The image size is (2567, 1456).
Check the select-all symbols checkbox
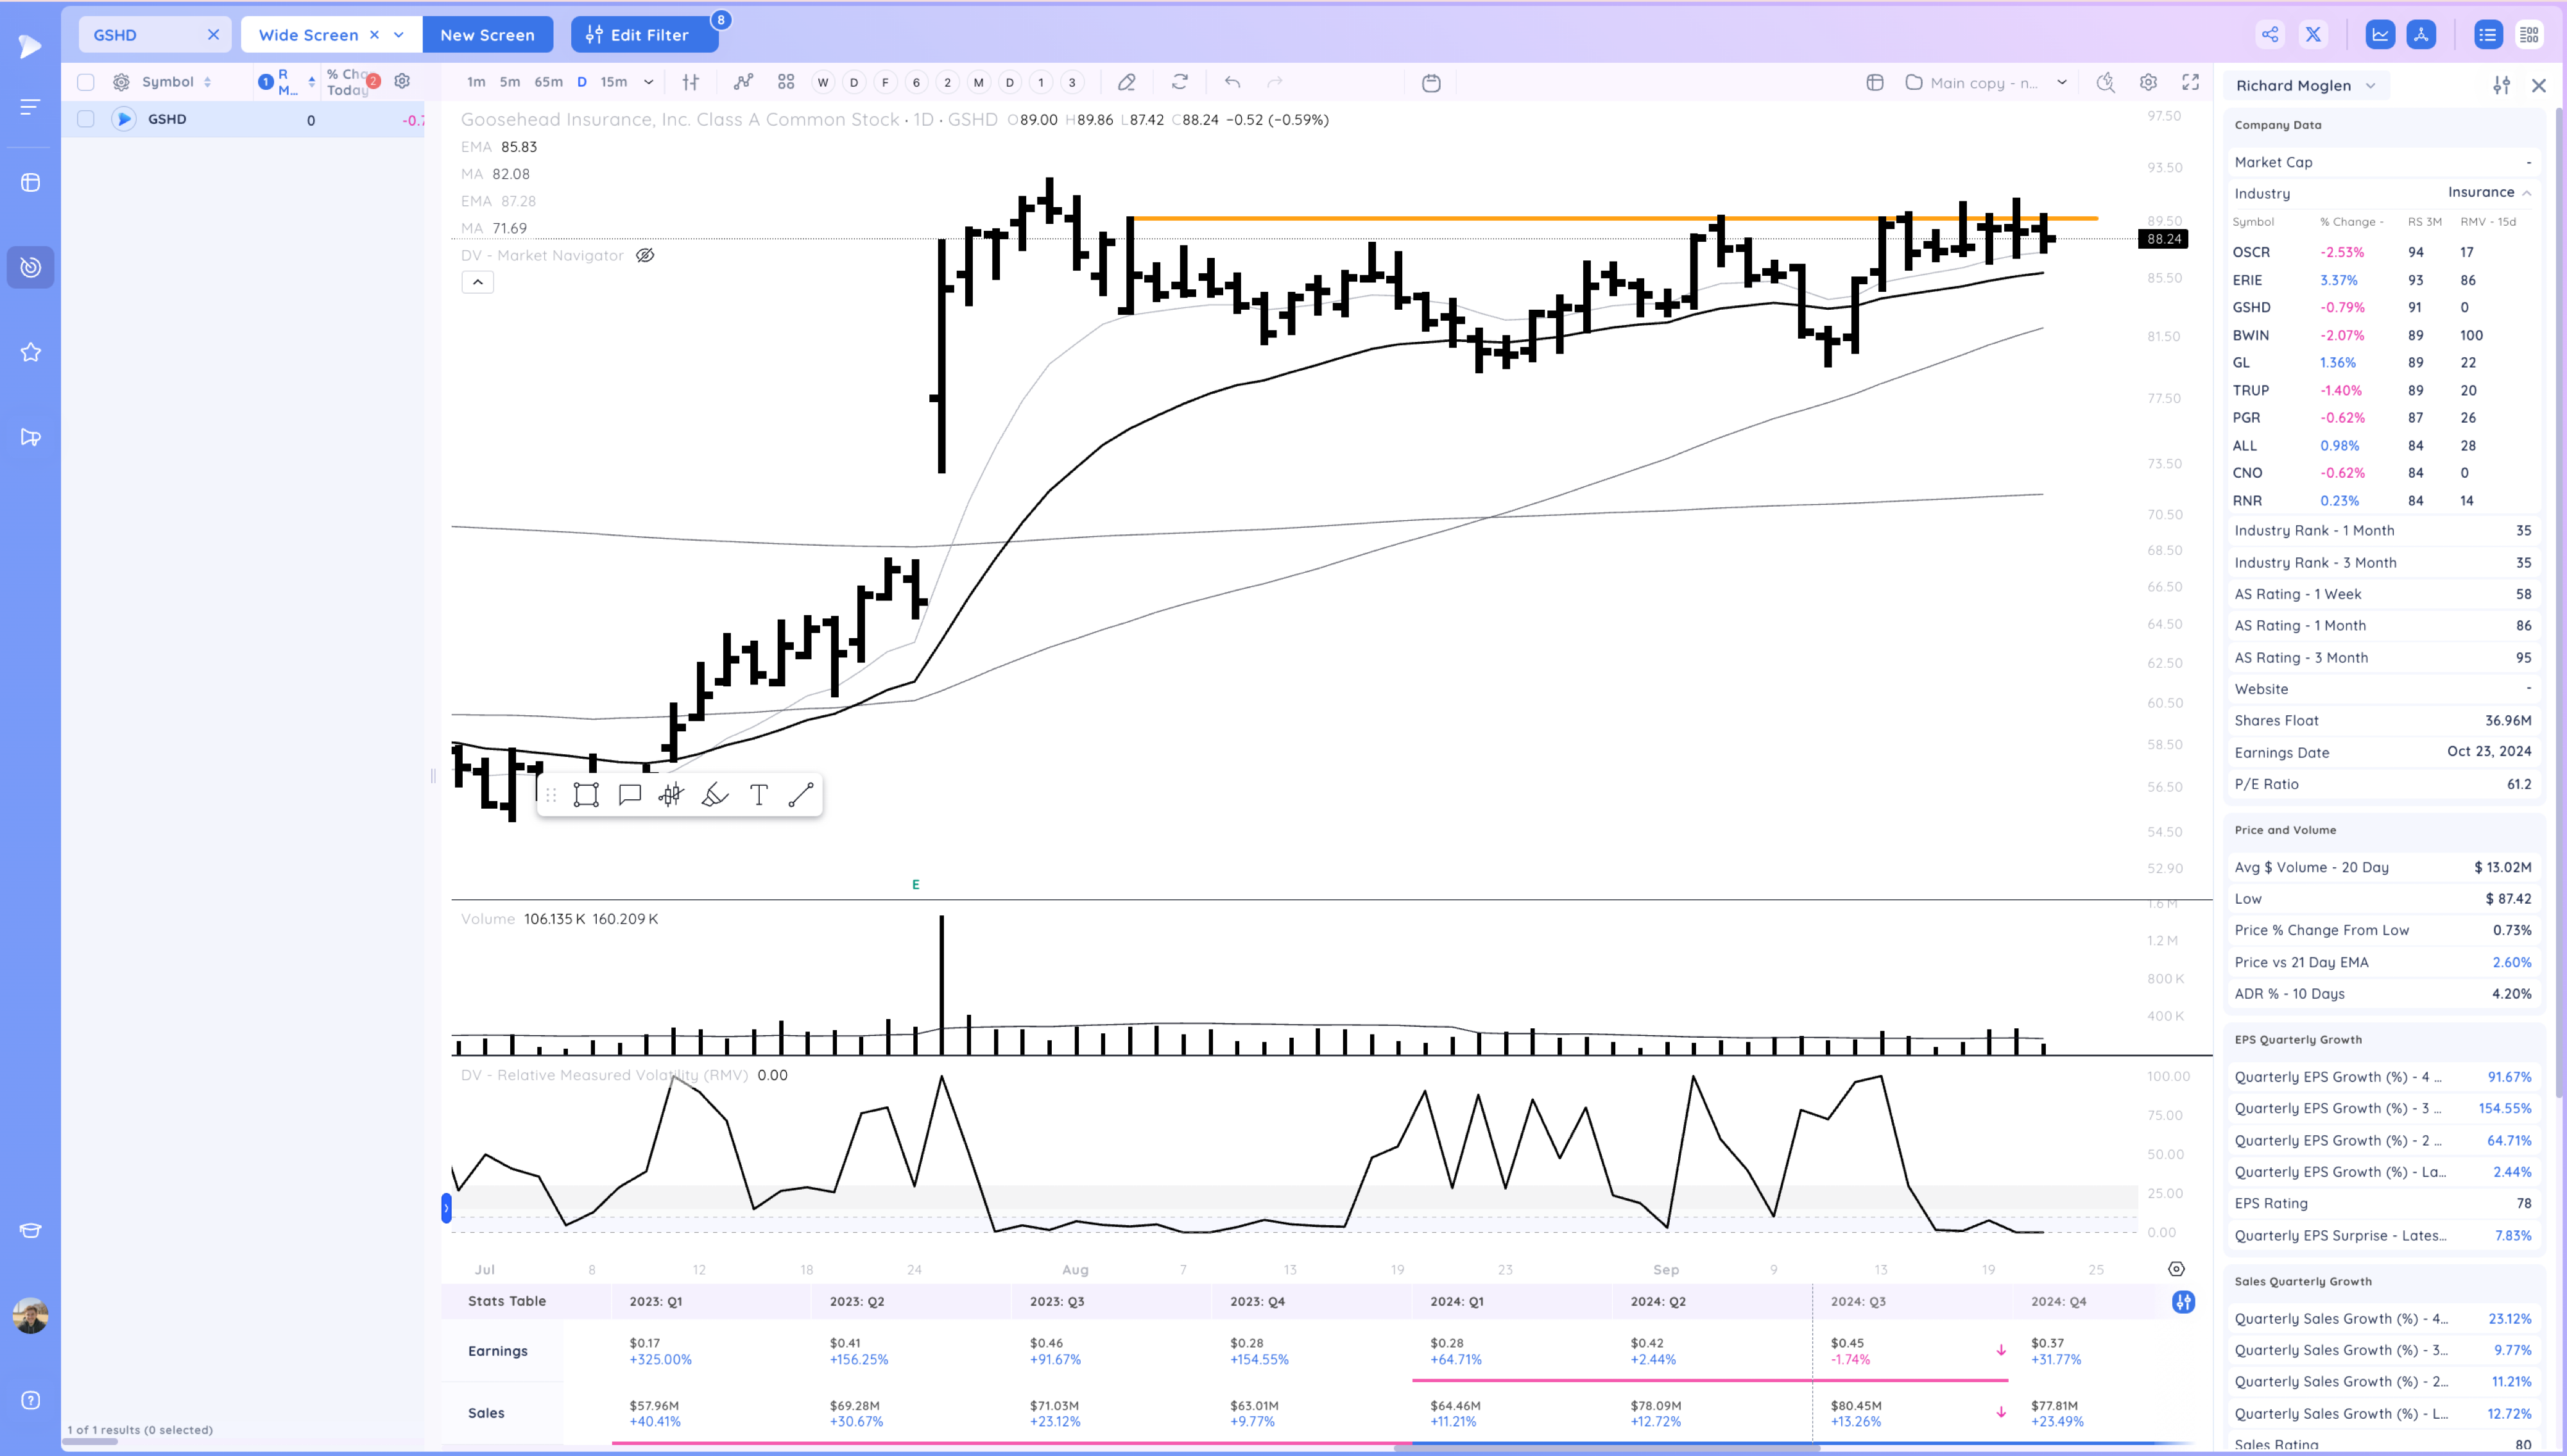click(86, 82)
